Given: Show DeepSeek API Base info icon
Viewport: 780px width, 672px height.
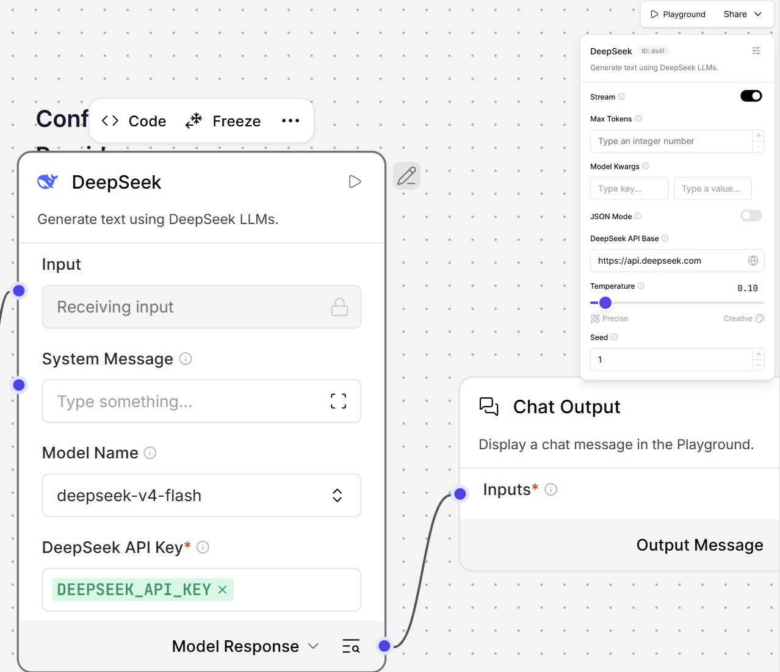Looking at the screenshot, I should pos(665,238).
